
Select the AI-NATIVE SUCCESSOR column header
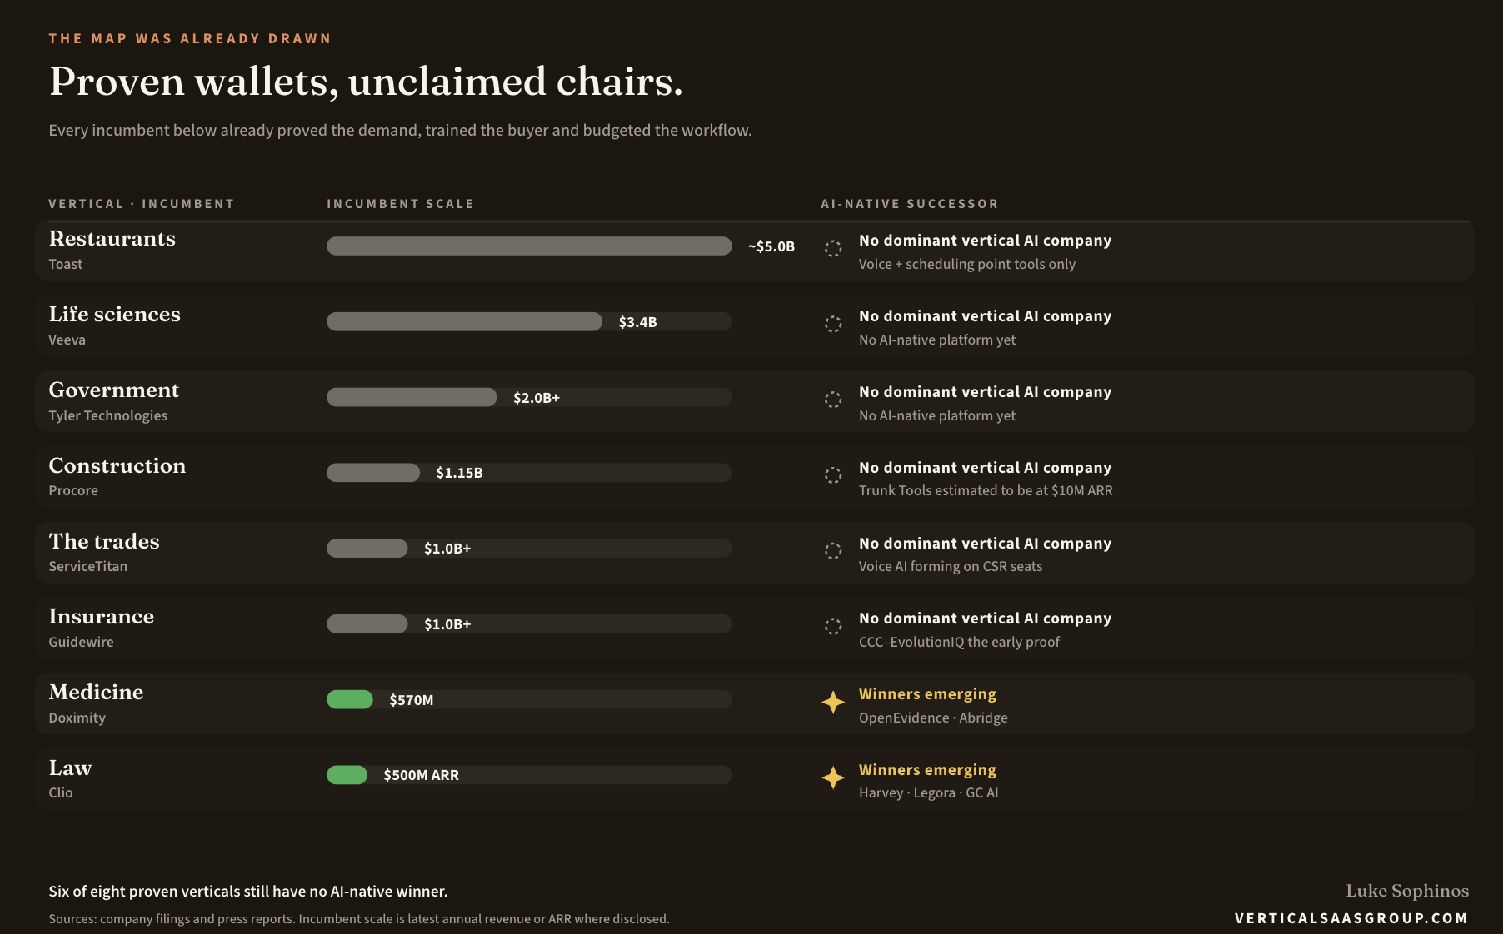pyautogui.click(x=910, y=204)
